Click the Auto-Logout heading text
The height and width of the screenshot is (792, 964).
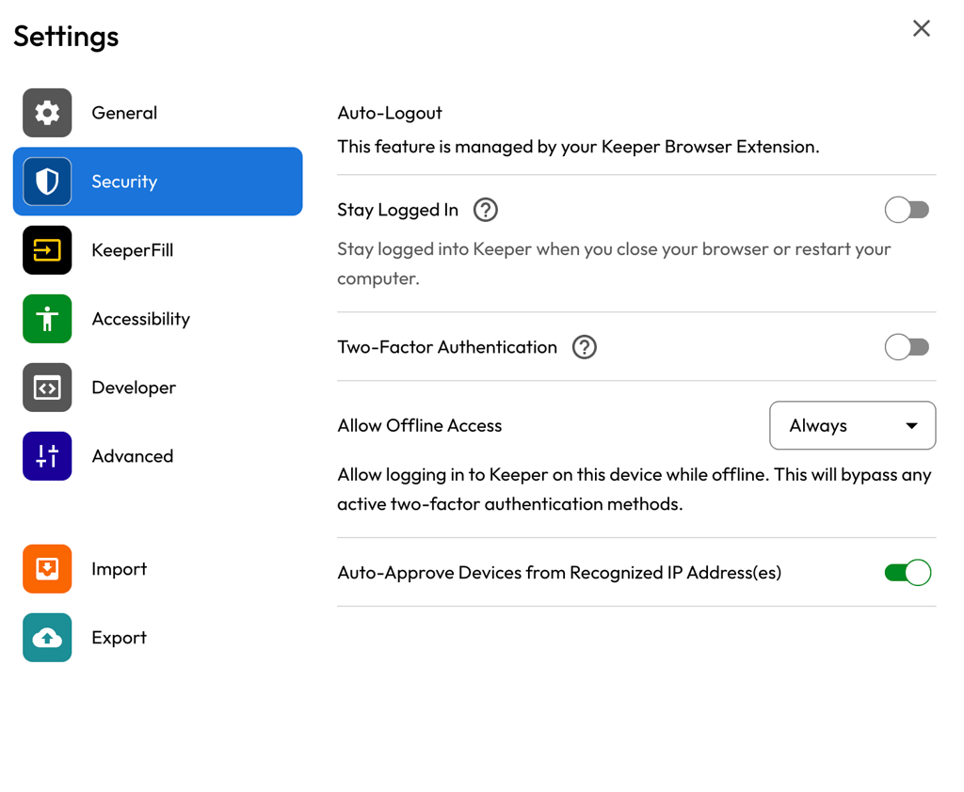(390, 114)
